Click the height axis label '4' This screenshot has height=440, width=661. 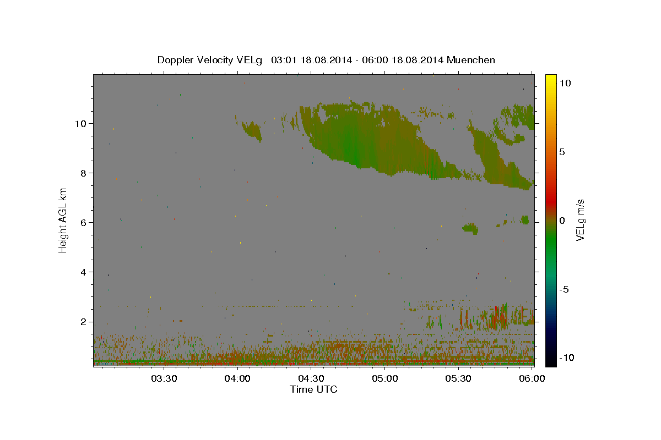click(83, 272)
